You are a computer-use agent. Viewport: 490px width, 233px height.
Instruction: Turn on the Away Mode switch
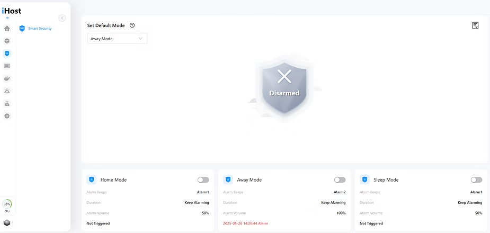pos(340,180)
